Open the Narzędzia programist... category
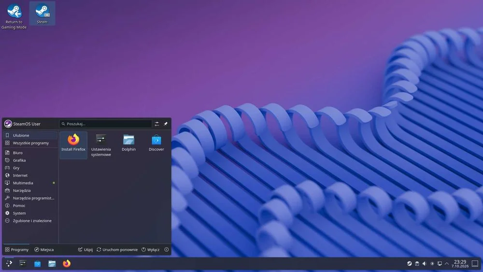 point(30,198)
